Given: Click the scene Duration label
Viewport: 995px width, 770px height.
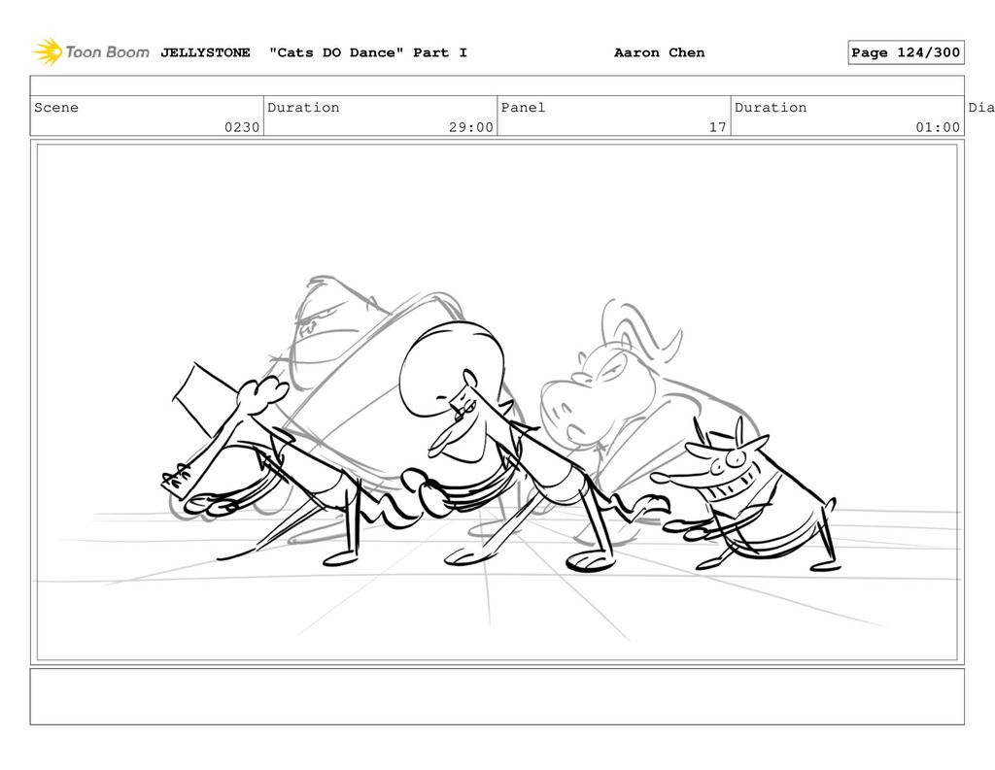Looking at the screenshot, I should (x=303, y=107).
